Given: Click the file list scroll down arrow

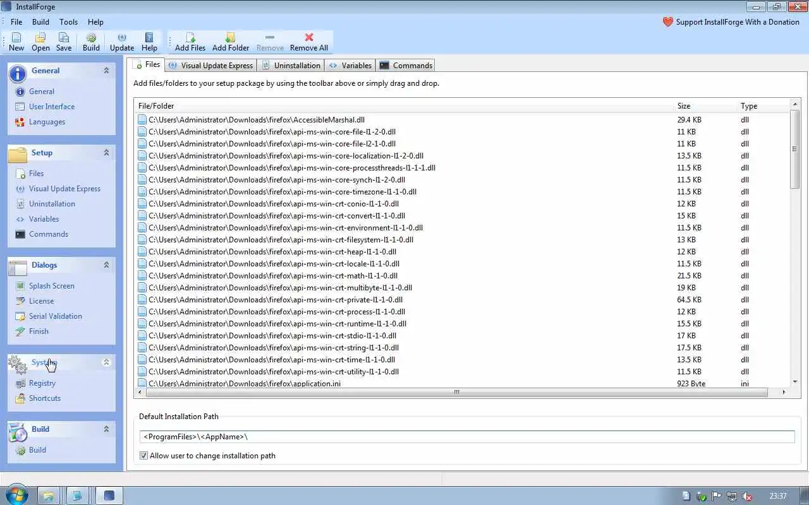Looking at the screenshot, I should pos(795,381).
